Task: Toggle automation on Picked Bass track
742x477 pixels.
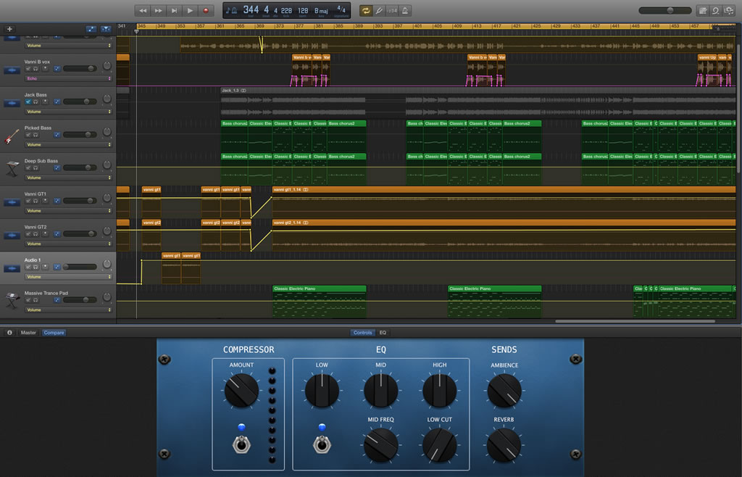Action: 57,135
